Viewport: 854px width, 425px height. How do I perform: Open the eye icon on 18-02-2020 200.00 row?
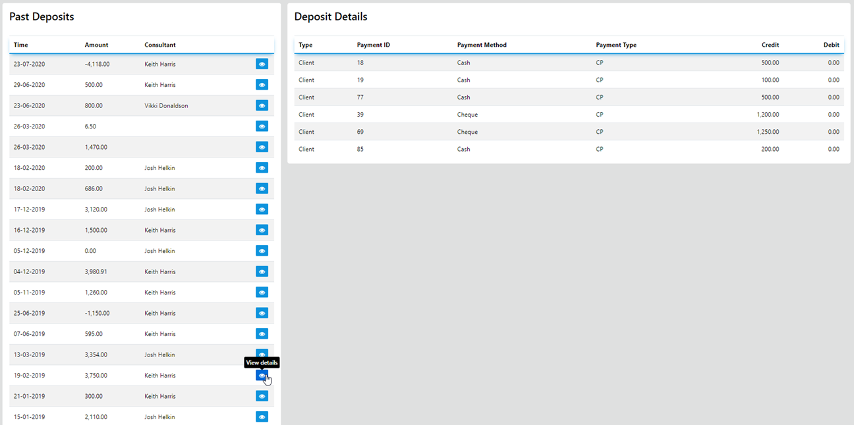pos(262,168)
